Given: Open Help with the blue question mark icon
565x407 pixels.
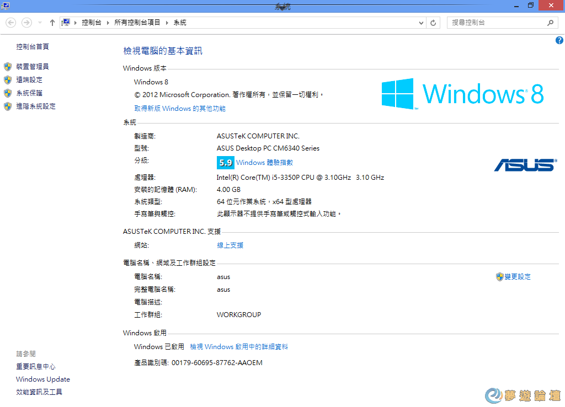Looking at the screenshot, I should point(559,40).
